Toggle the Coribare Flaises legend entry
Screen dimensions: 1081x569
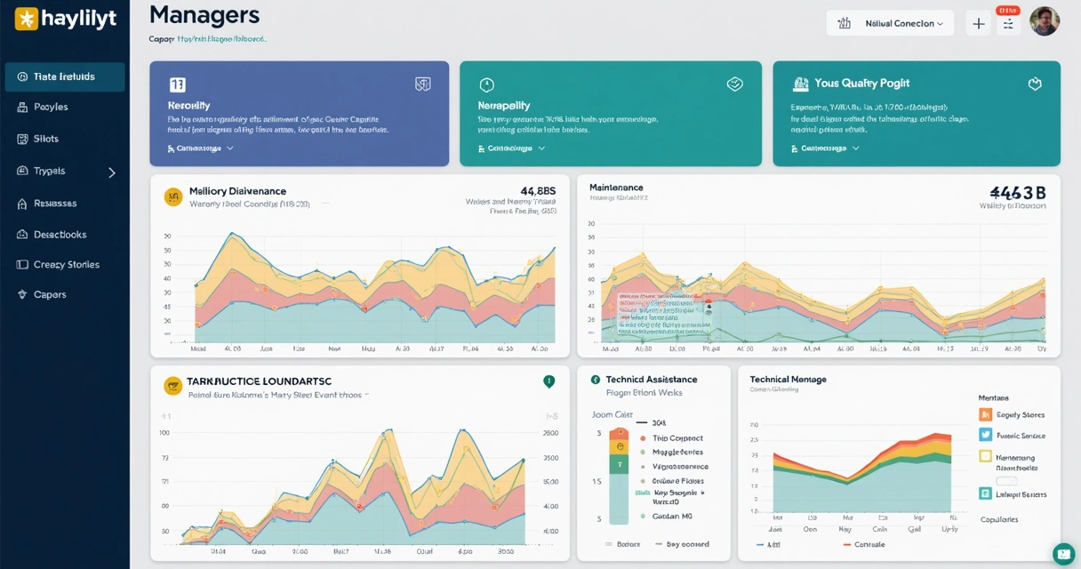coord(671,481)
